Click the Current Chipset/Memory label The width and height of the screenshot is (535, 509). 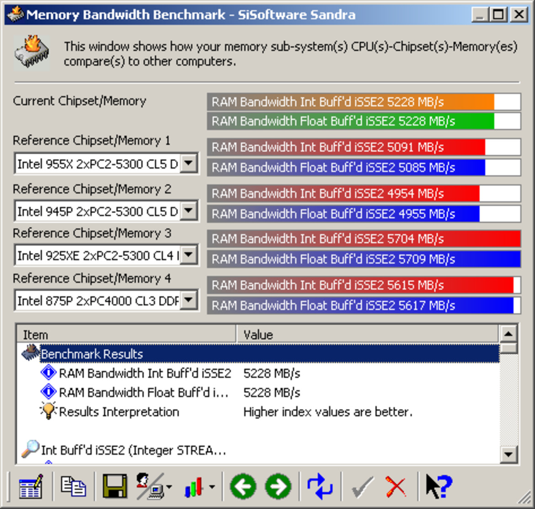coord(80,101)
